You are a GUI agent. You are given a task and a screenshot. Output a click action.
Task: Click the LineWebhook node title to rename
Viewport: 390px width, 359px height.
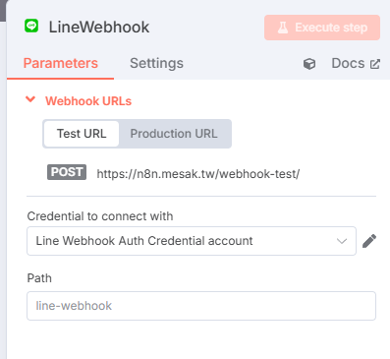pyautogui.click(x=99, y=27)
